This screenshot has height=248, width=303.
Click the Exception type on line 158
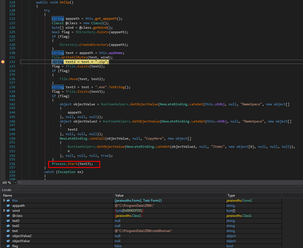coord(67,172)
